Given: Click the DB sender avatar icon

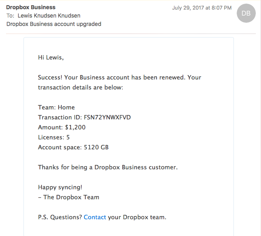Looking at the screenshot, I should pos(246,13).
